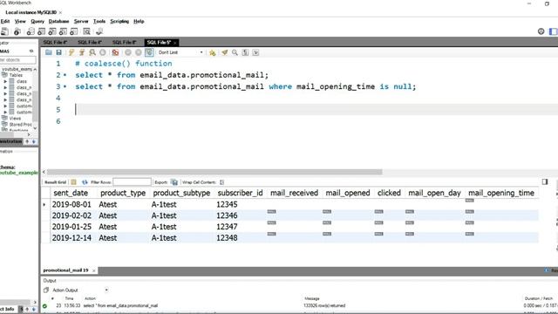Toggle the autocommit mode button

pyautogui.click(x=149, y=52)
